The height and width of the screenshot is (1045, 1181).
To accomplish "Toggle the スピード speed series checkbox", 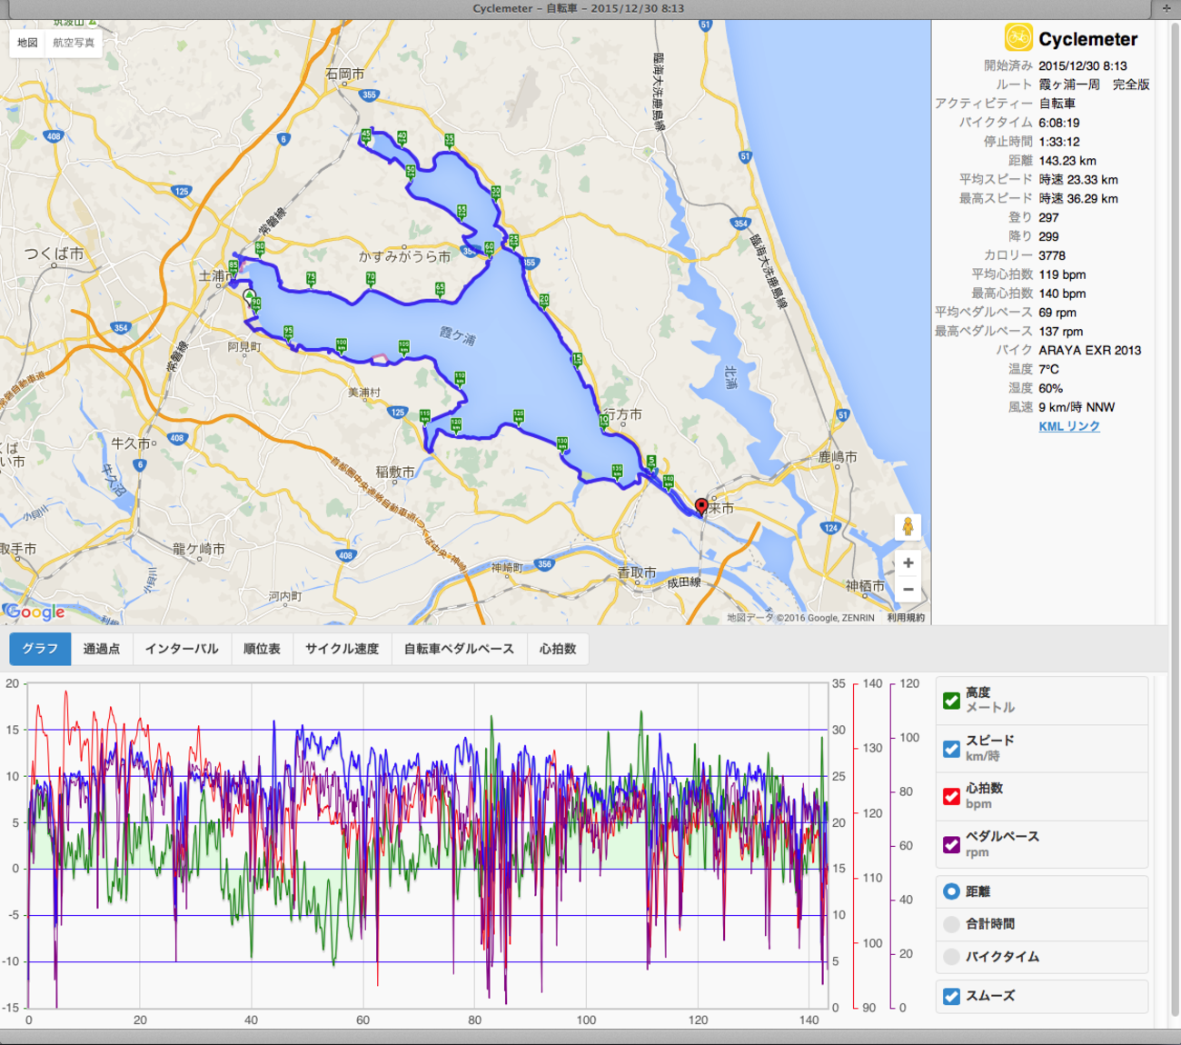I will [951, 749].
